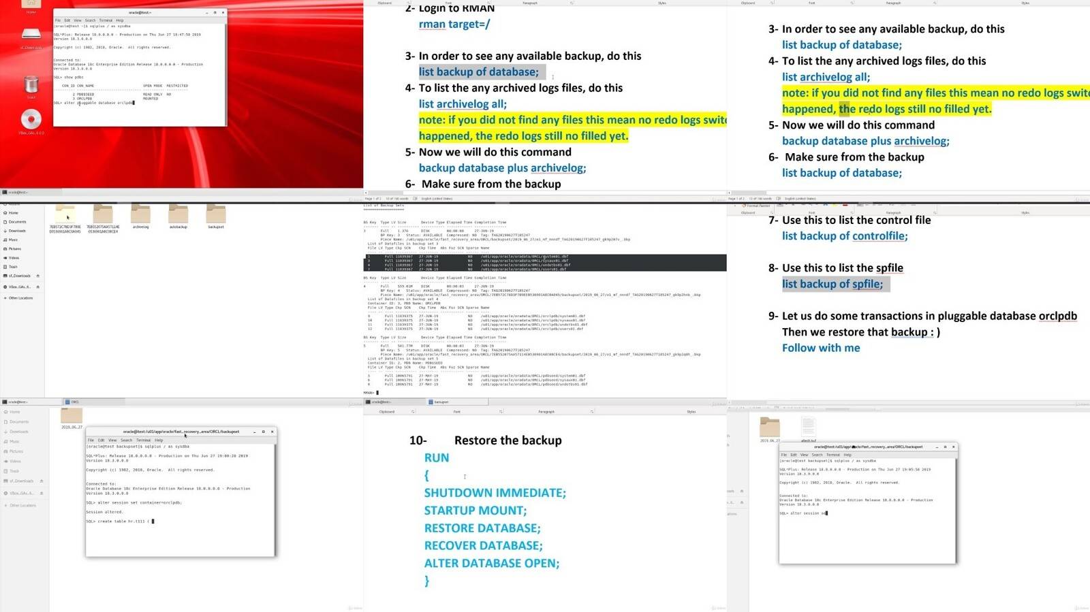Viewport: 1090px width, 612px height.
Task: Open the Edit menu in the 'show pdbs' terminal
Action: tap(67, 20)
